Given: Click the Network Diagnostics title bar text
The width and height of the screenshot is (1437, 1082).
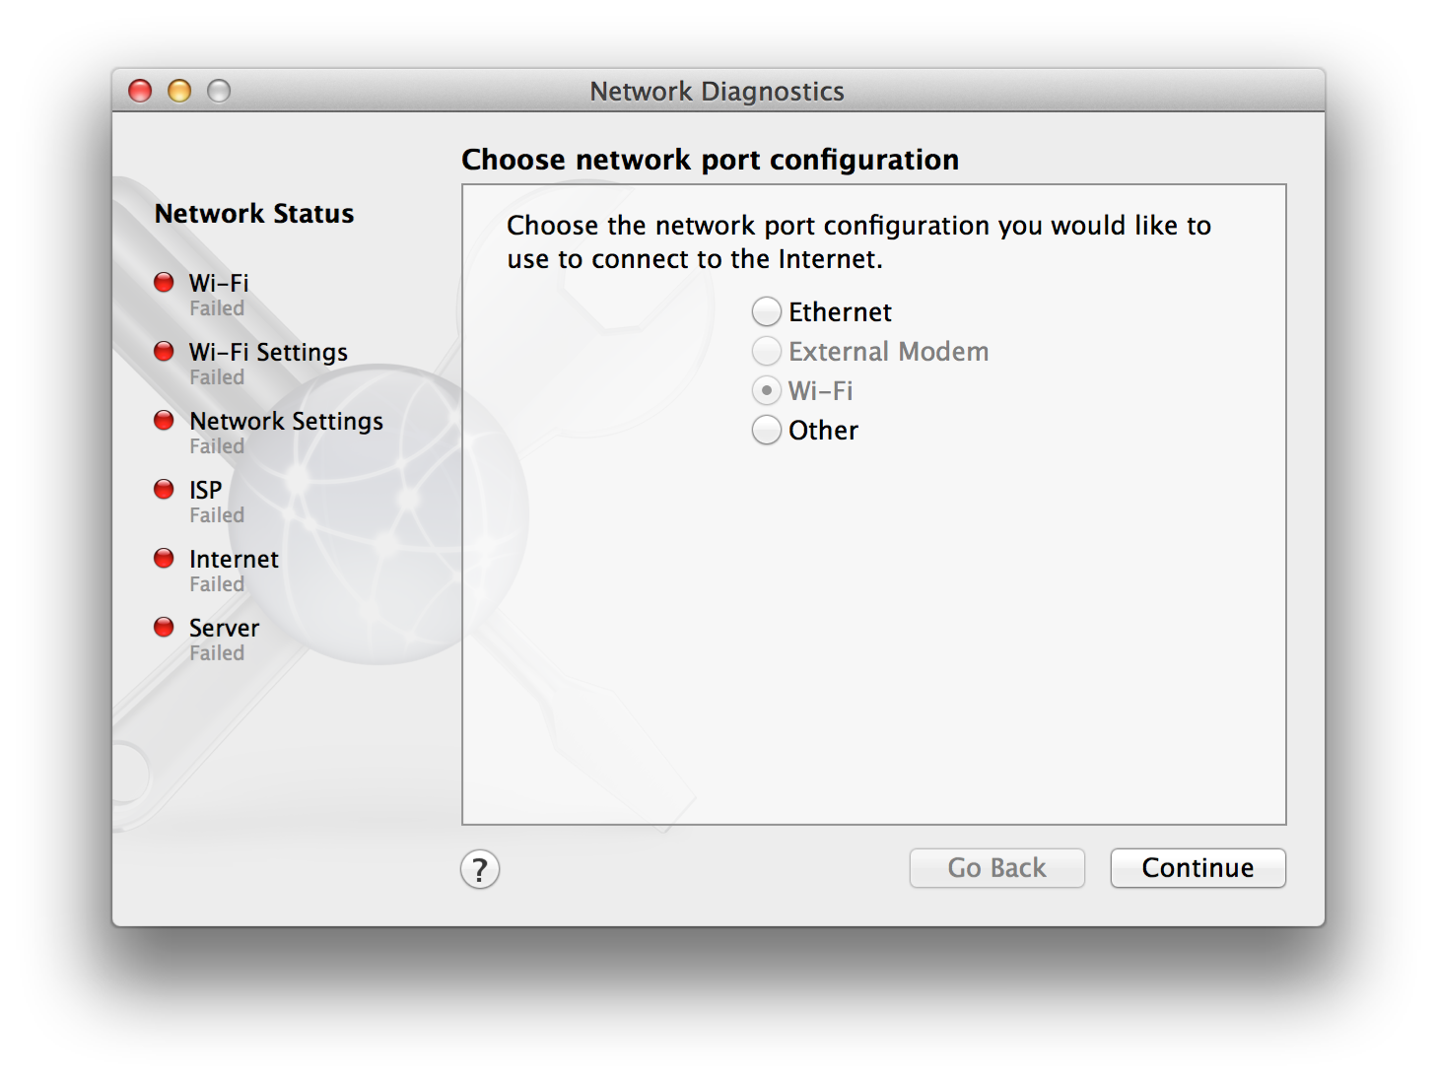Looking at the screenshot, I should pos(717,92).
